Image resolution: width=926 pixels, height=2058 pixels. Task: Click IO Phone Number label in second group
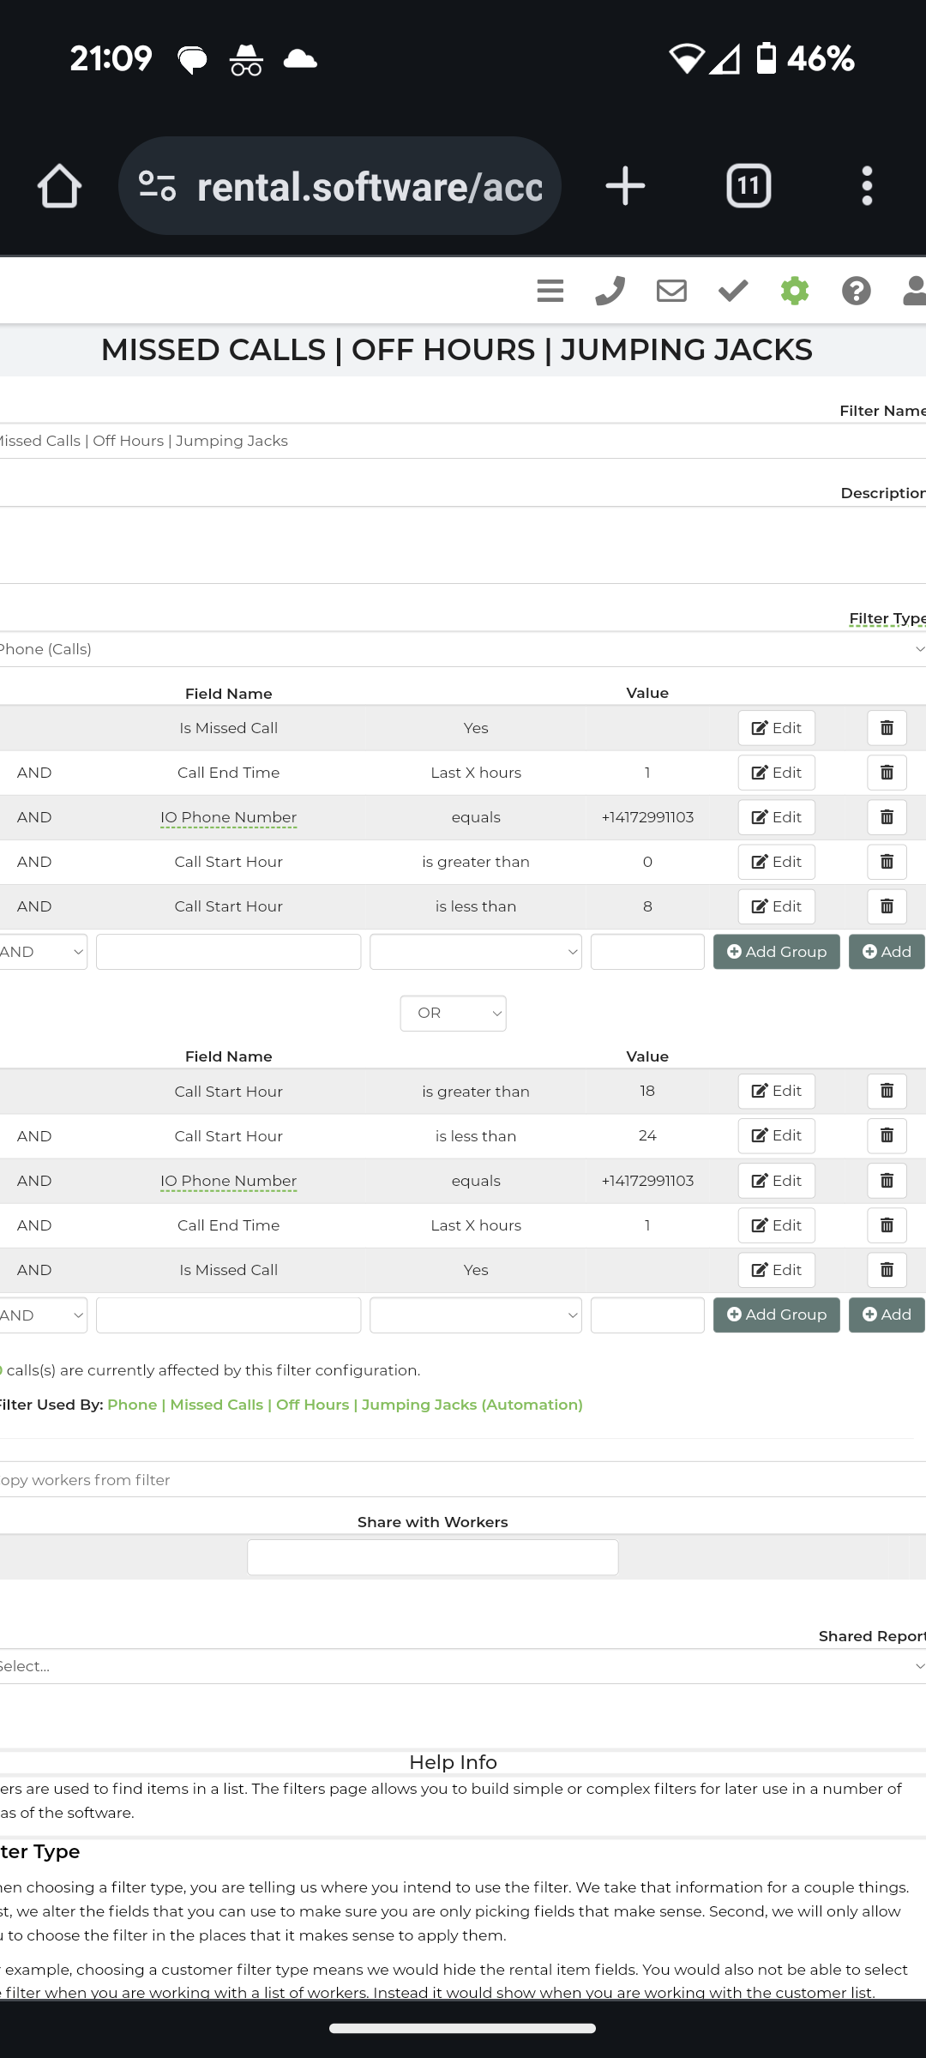[228, 1181]
